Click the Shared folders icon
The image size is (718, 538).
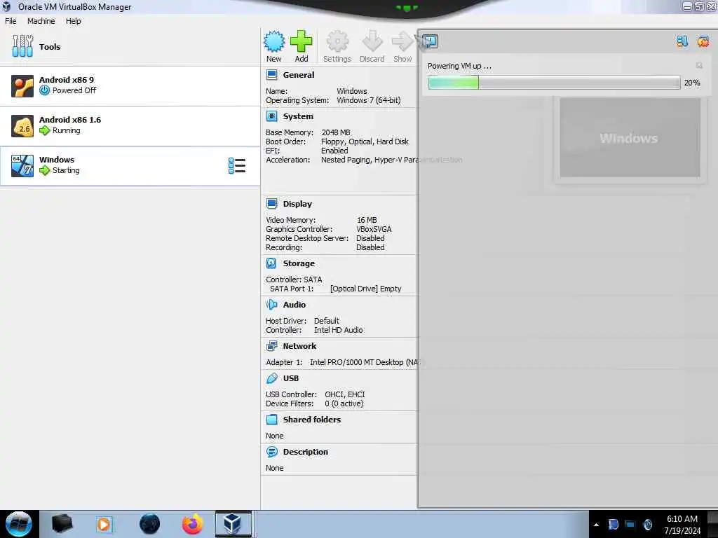click(271, 420)
